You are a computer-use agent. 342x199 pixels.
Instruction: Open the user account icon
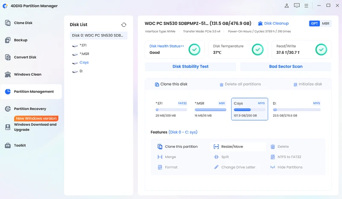pos(286,6)
